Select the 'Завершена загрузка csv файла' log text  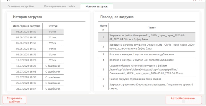pyautogui.click(x=152, y=47)
